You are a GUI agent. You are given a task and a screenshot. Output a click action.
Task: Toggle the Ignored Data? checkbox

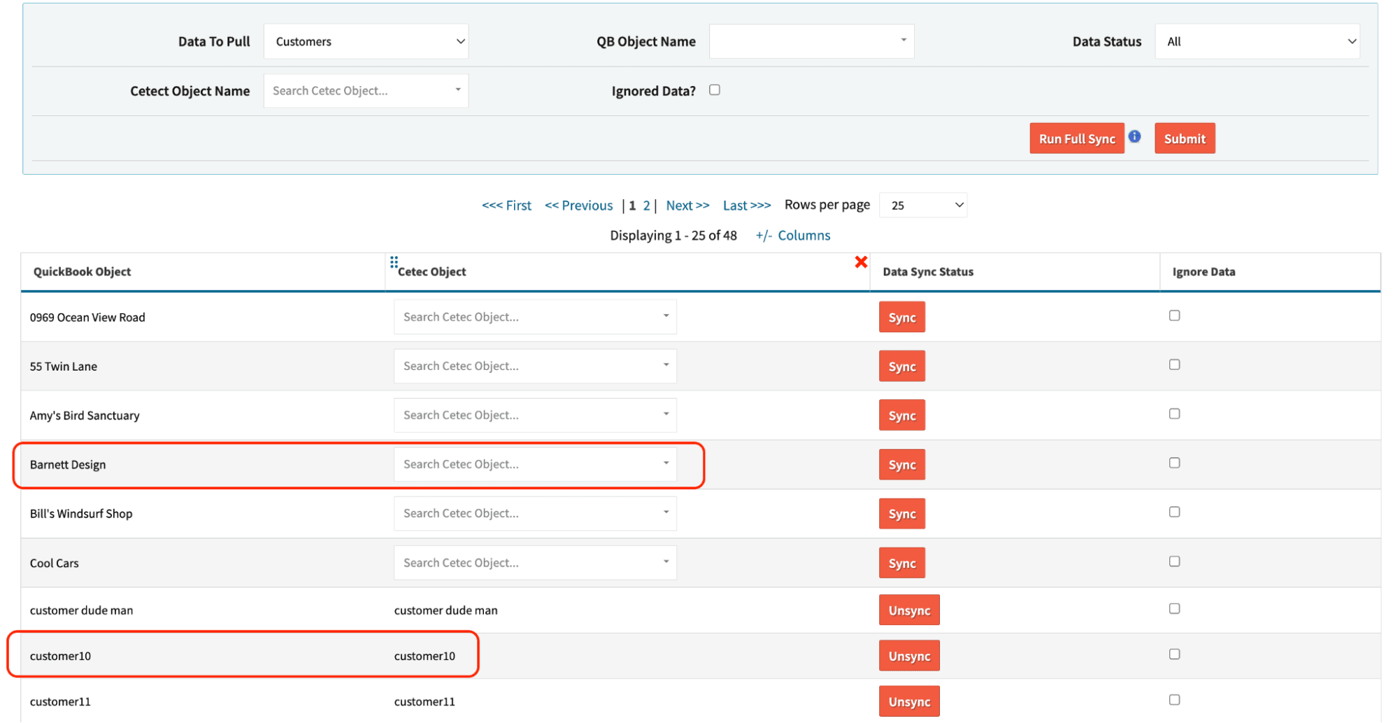pos(714,90)
